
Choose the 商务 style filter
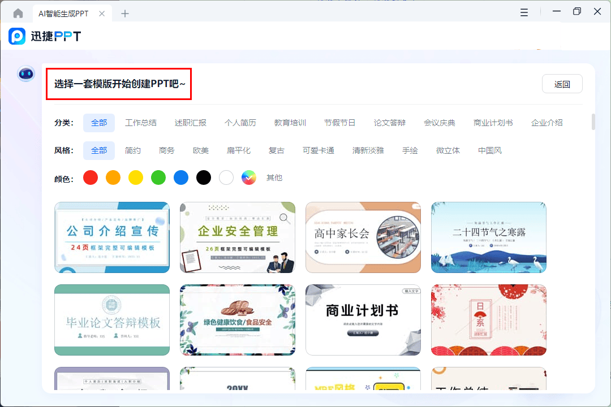(x=167, y=151)
